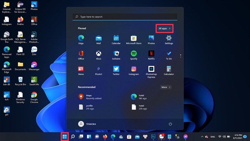Select the Zalo desktop shortcut
250x141 pixels.
coord(34,51)
